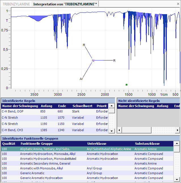Viewport: 181px width, 183px height.
Task: Click the nitrogen atom in the structure
Action: click(93, 61)
